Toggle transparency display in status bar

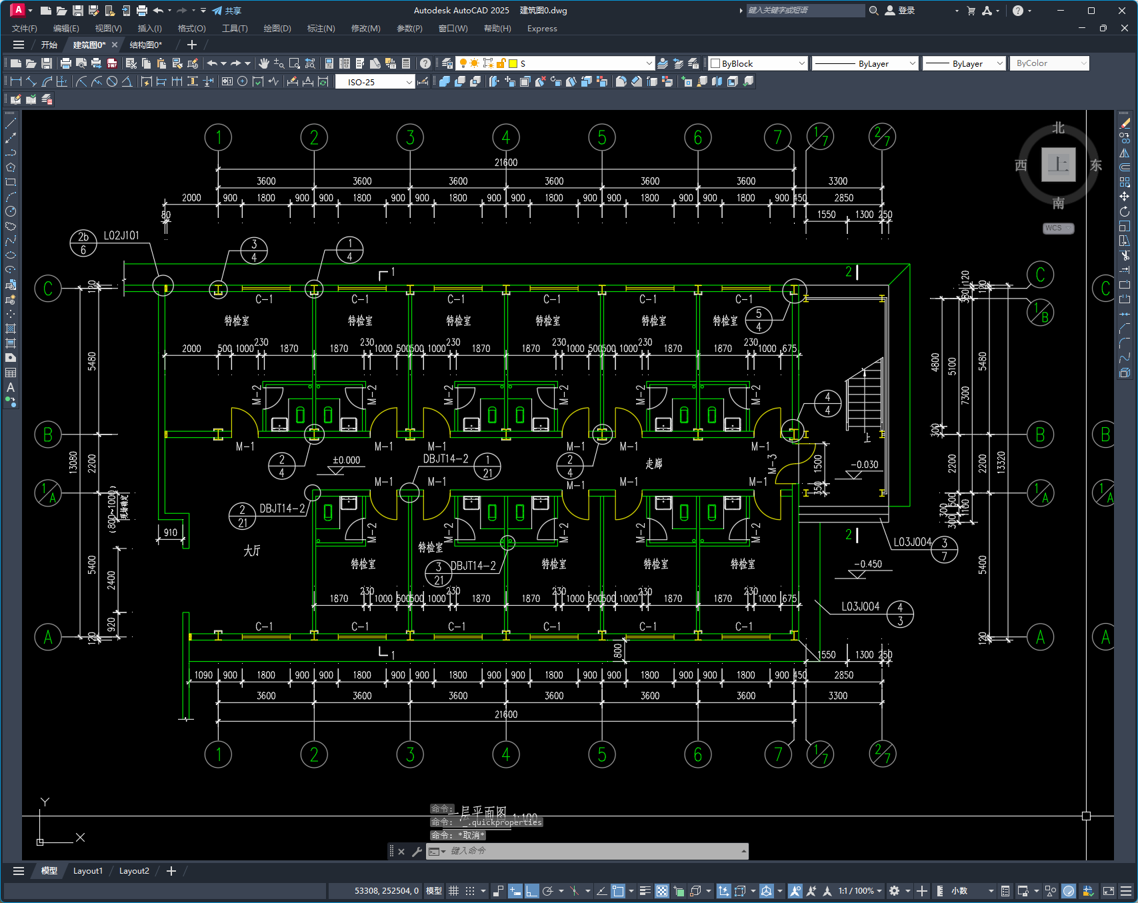coord(662,891)
